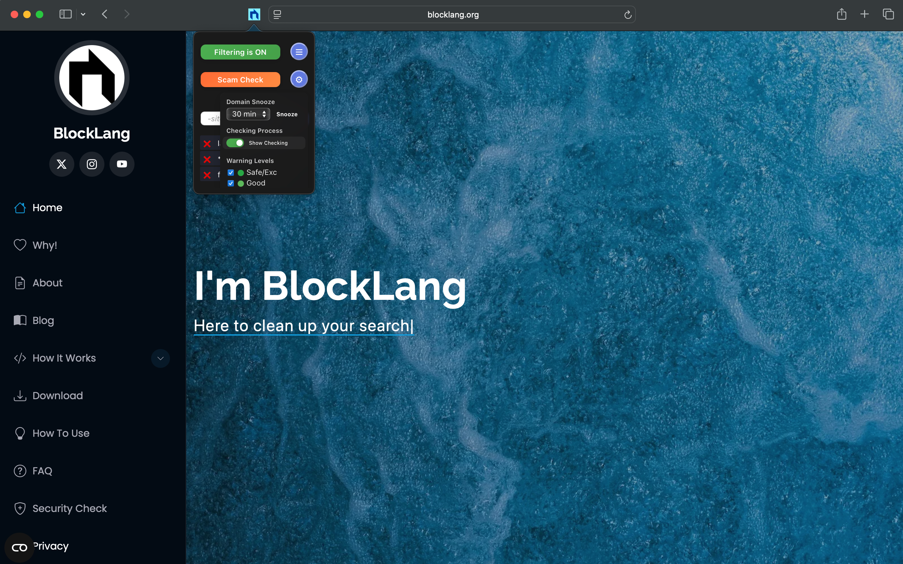Screen dimensions: 903x564
Task: Open a new tab with the plus icon
Action: click(x=864, y=14)
